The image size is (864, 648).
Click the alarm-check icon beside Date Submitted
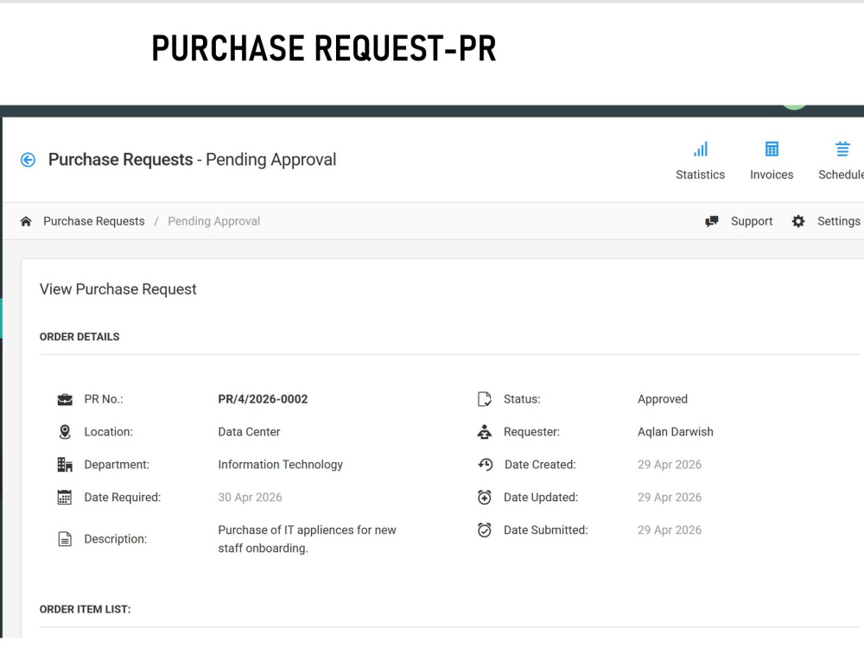pos(485,530)
